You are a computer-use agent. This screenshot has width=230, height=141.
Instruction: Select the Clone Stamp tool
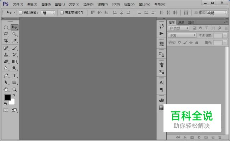6,55
